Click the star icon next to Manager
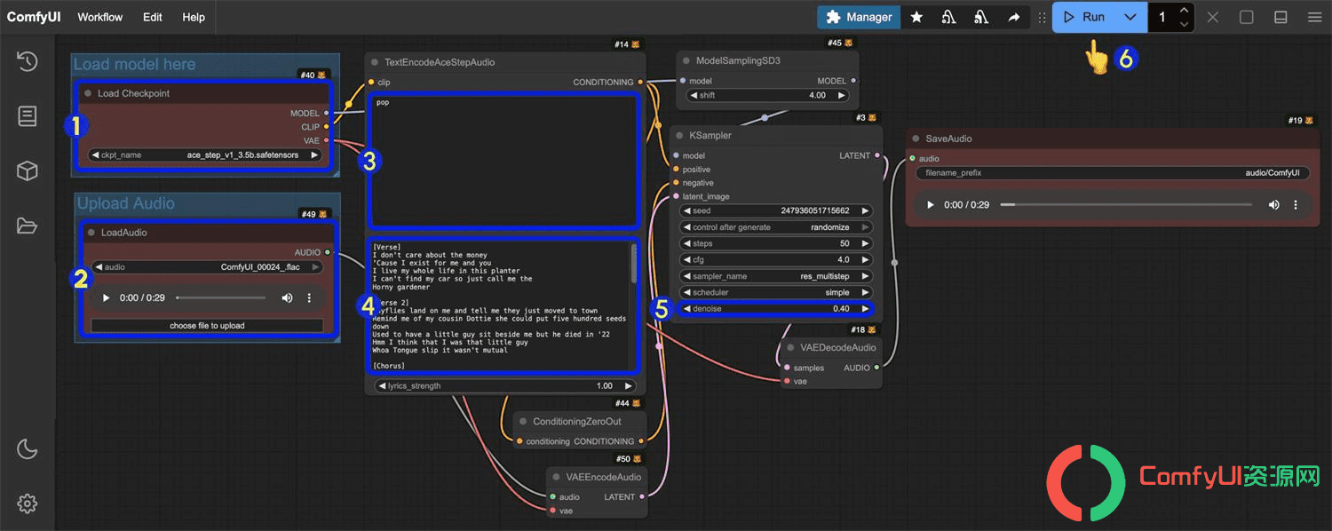This screenshot has width=1332, height=531. pos(916,17)
